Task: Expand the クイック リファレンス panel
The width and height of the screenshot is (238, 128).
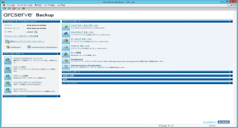Action: pos(59,96)
